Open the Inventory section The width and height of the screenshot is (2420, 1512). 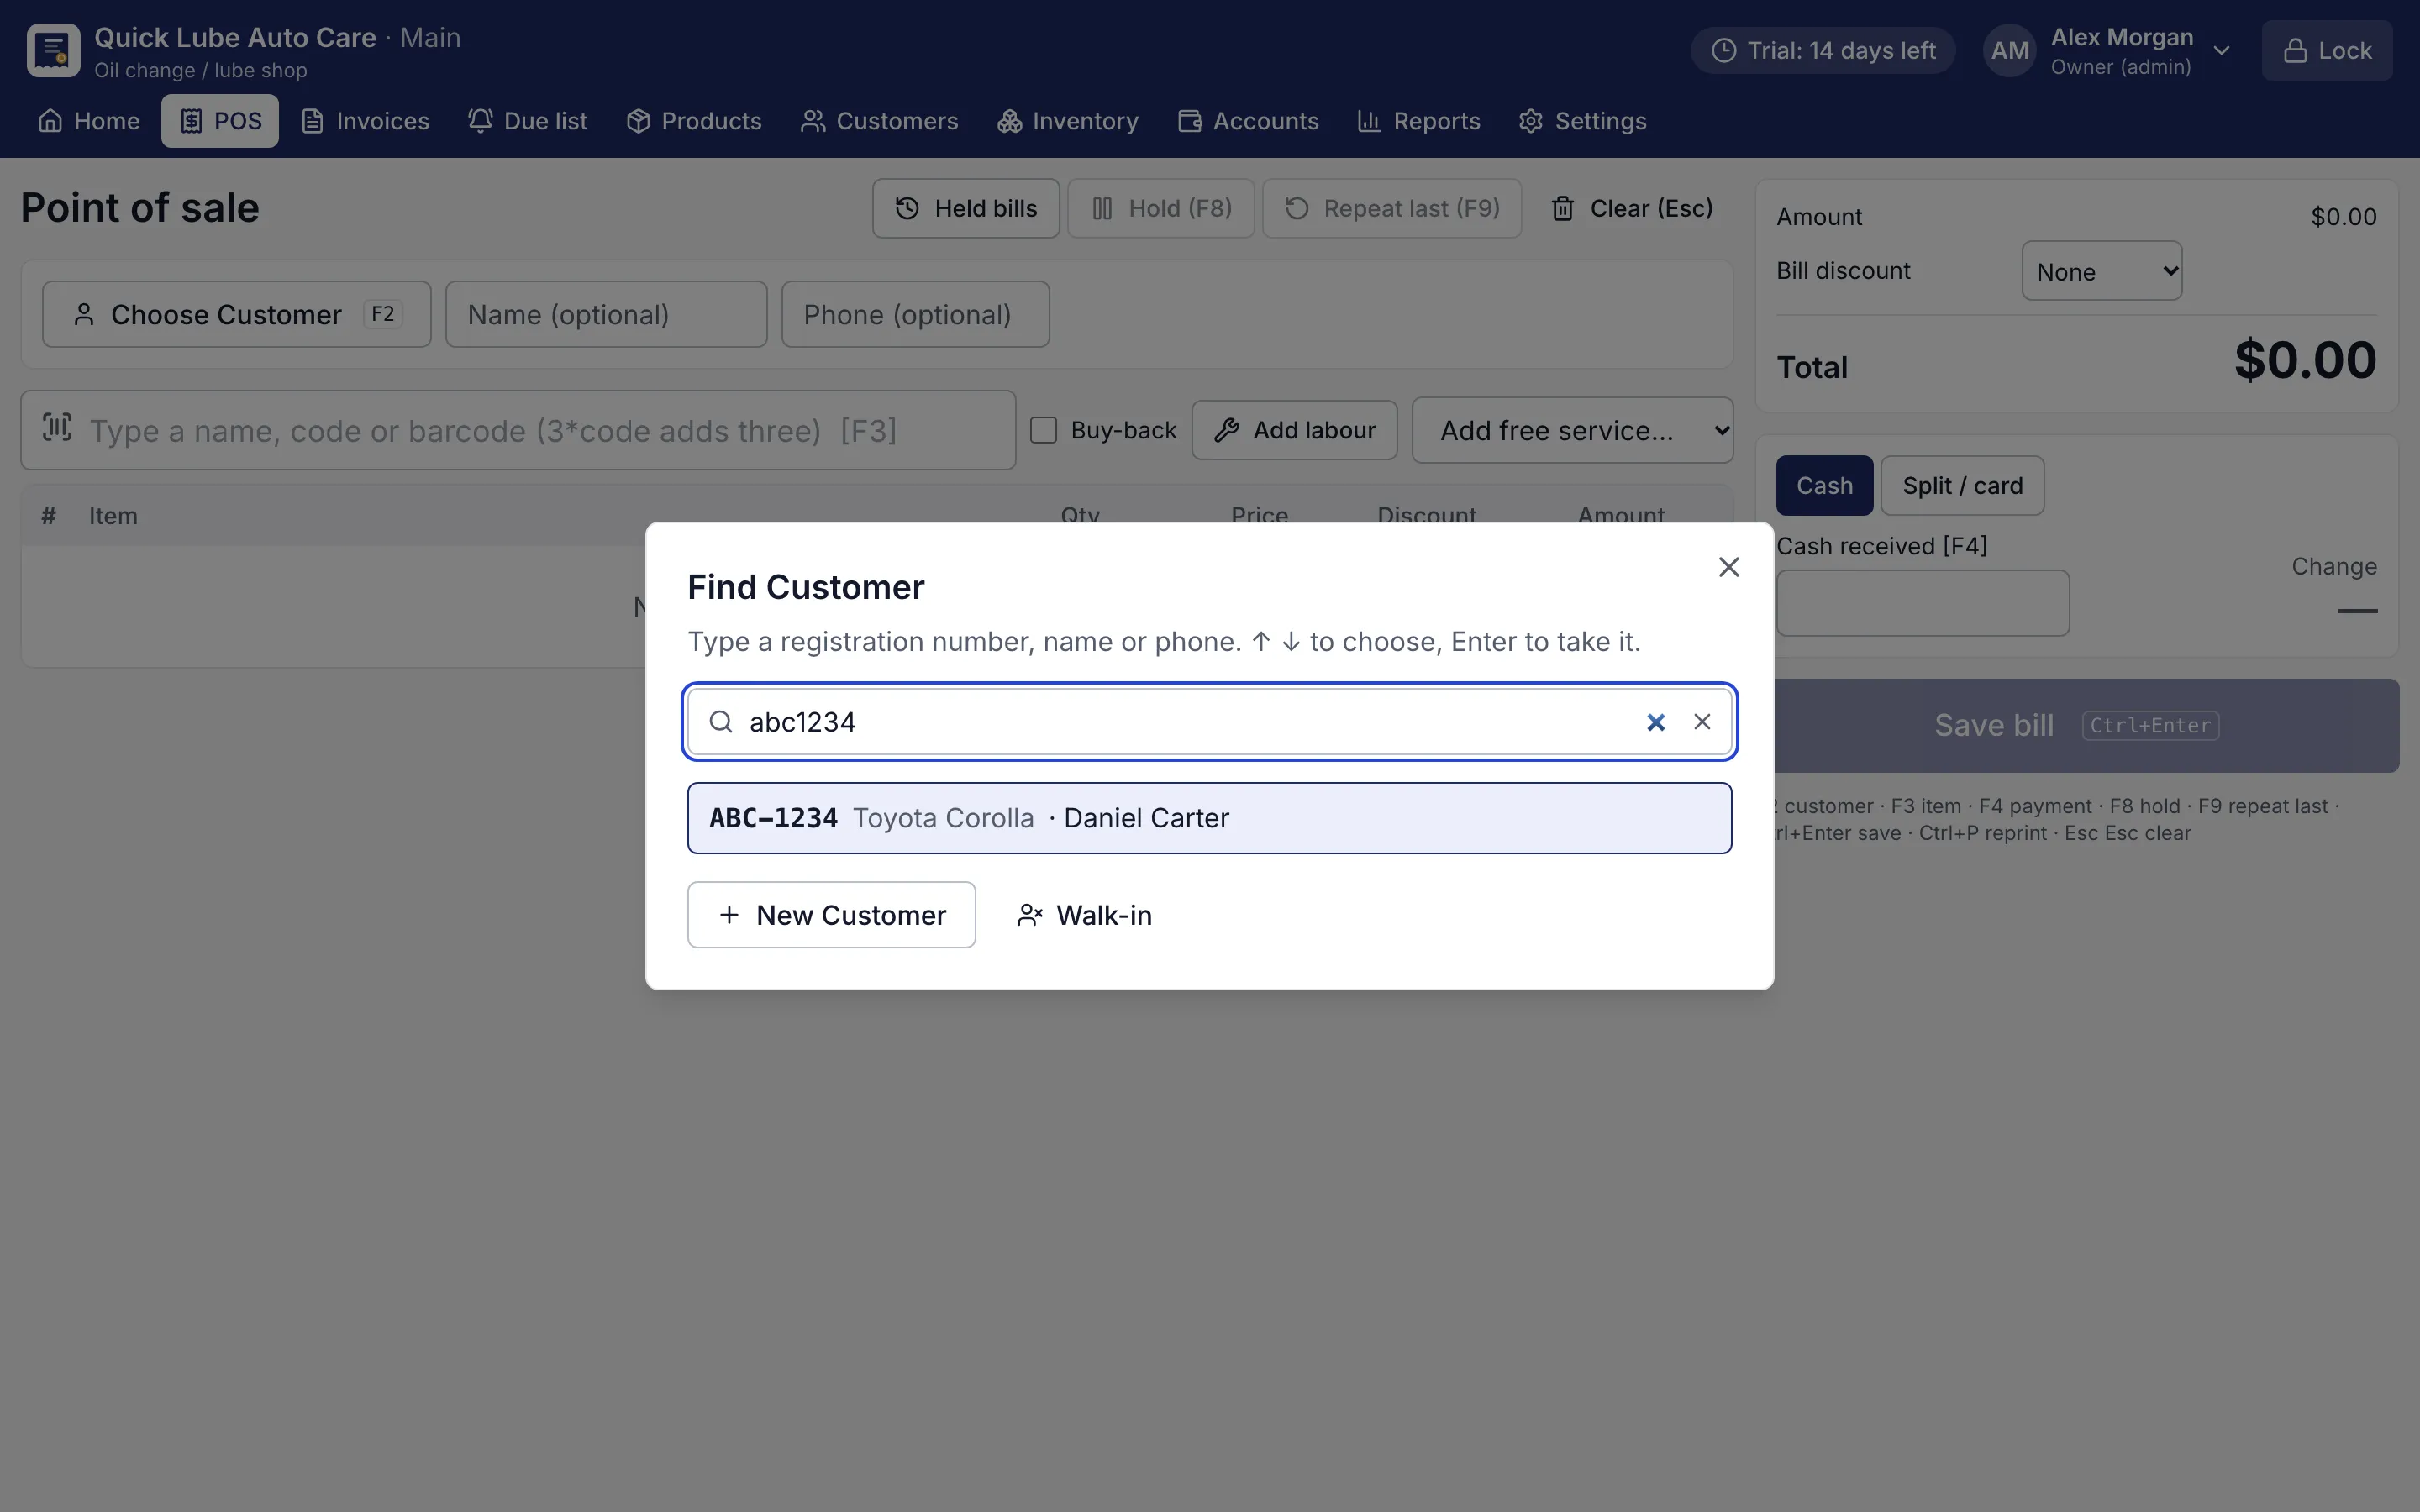tap(1067, 121)
